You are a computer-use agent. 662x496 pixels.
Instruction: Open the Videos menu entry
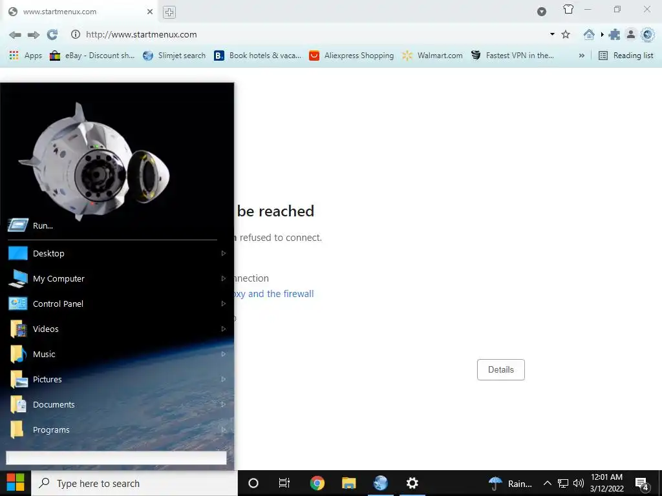[x=116, y=329]
